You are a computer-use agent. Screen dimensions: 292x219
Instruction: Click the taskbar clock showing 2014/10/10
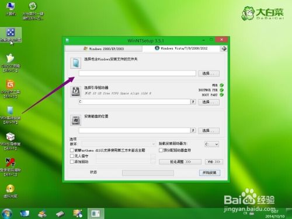click(x=275, y=214)
